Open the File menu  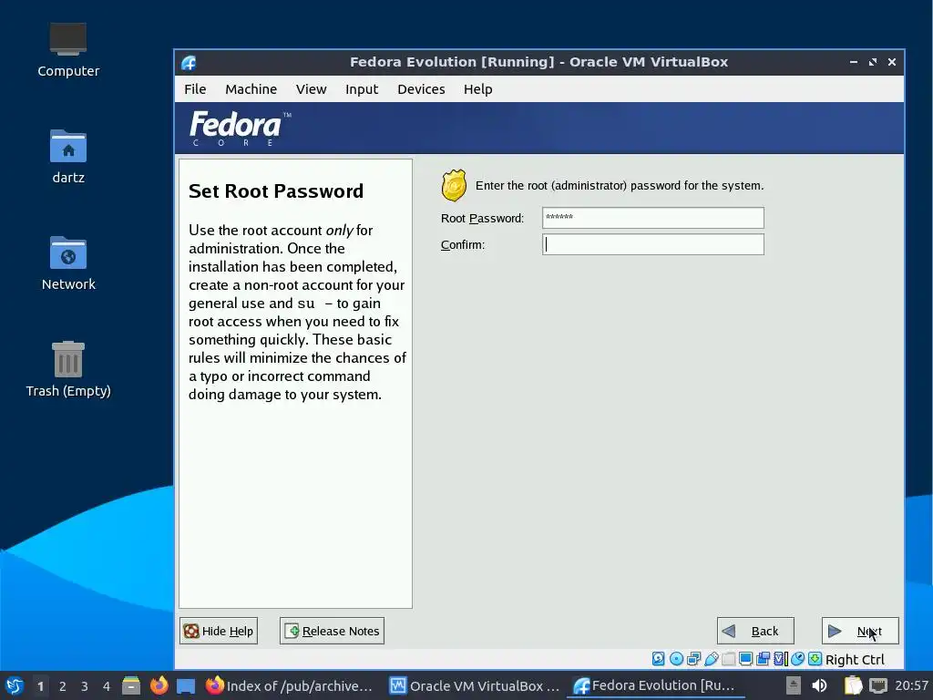(195, 89)
